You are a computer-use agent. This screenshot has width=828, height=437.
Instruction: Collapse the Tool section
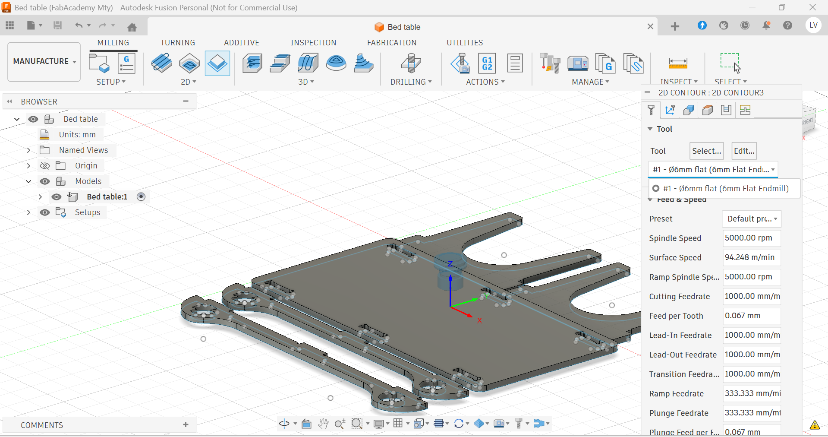coord(650,129)
